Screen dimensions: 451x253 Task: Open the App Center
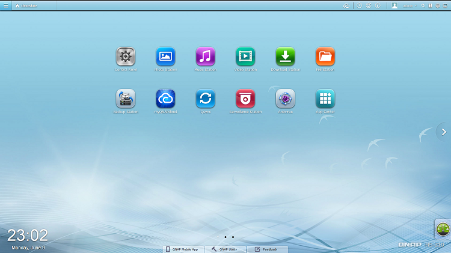(325, 99)
